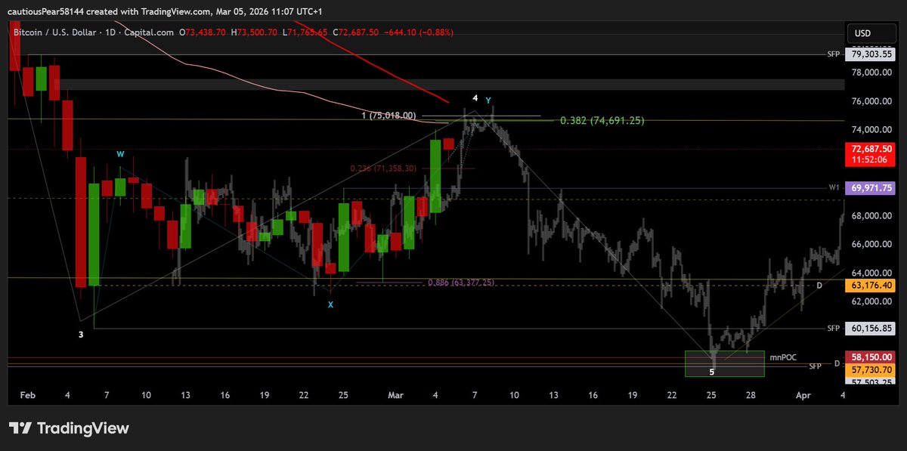The image size is (907, 451).
Task: Click the SFP label beside 79,303.55
Action: (x=834, y=55)
